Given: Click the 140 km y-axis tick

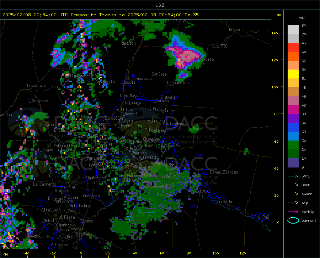Looking at the screenshot, I should tap(274, 33).
